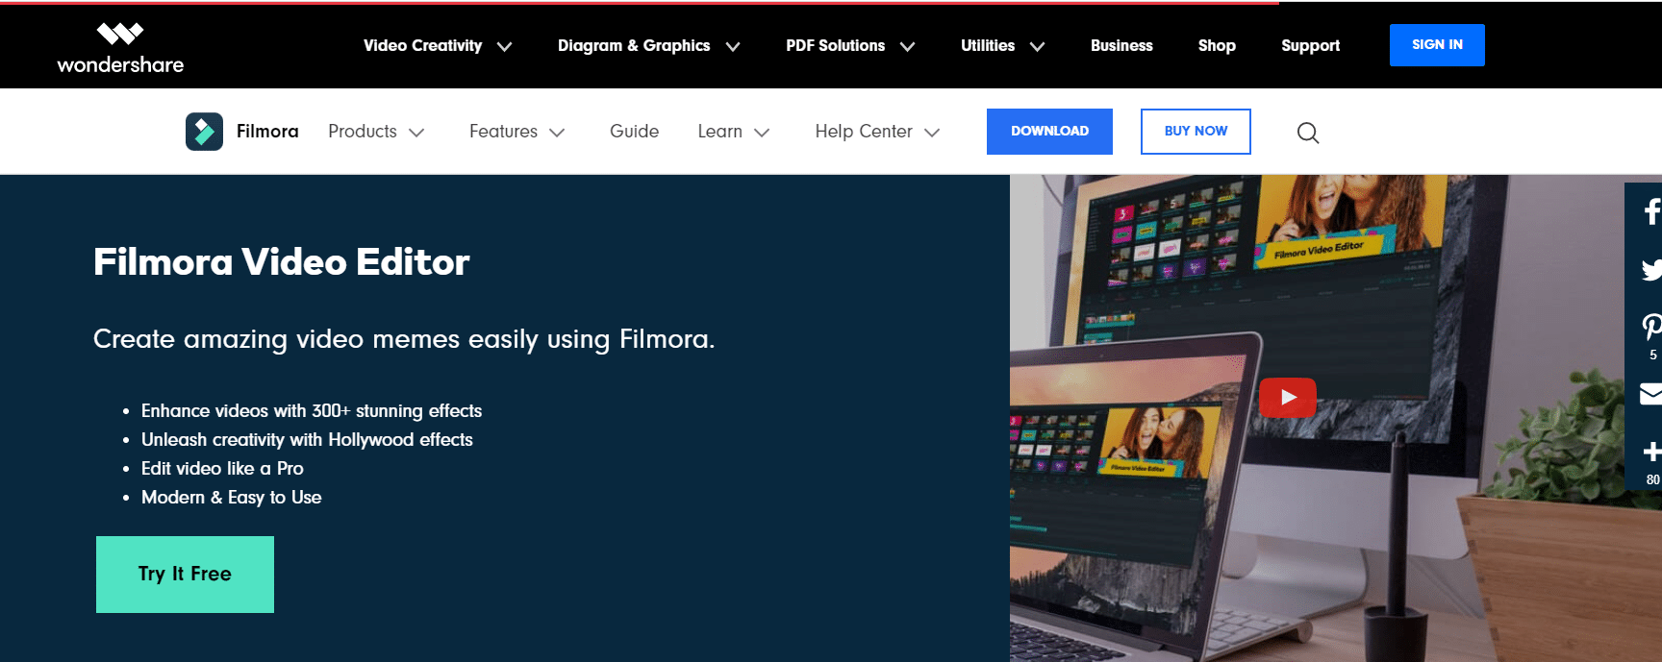The height and width of the screenshot is (662, 1662).
Task: Click the Try It Free button
Action: click(185, 575)
